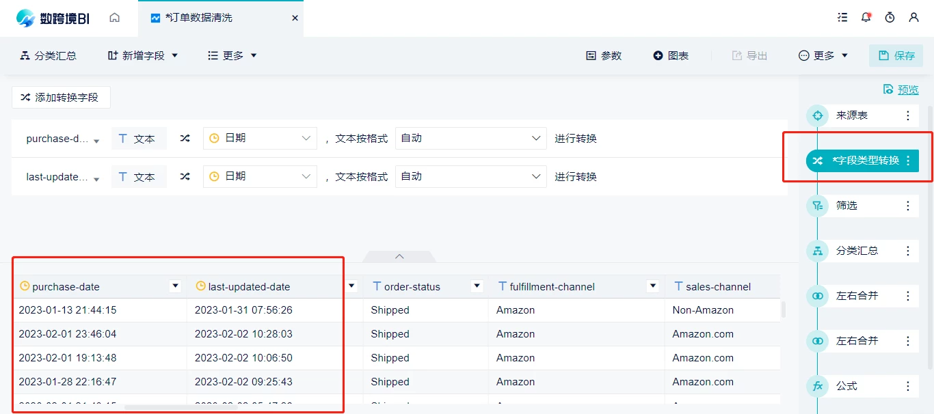This screenshot has width=934, height=414.
Task: Click 添加转换字段 button
Action: click(x=61, y=98)
